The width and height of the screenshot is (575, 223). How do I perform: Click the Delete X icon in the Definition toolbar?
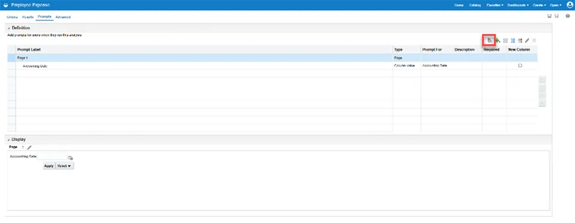(x=534, y=40)
